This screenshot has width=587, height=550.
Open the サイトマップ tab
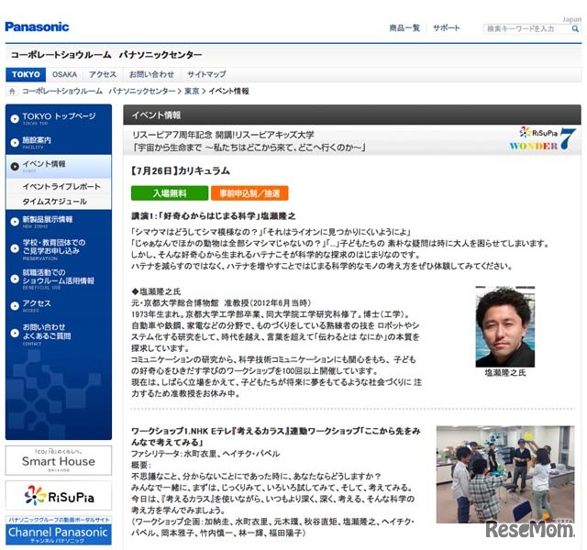[x=206, y=74]
